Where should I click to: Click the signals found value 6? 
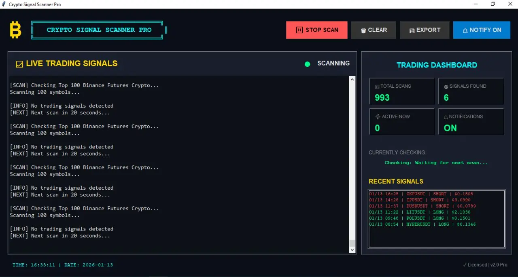pyautogui.click(x=446, y=97)
